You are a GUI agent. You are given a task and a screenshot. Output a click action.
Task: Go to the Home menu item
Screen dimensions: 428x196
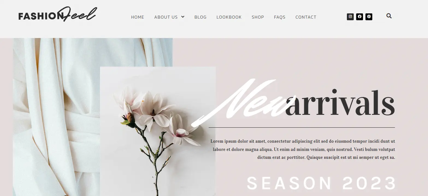coord(137,17)
